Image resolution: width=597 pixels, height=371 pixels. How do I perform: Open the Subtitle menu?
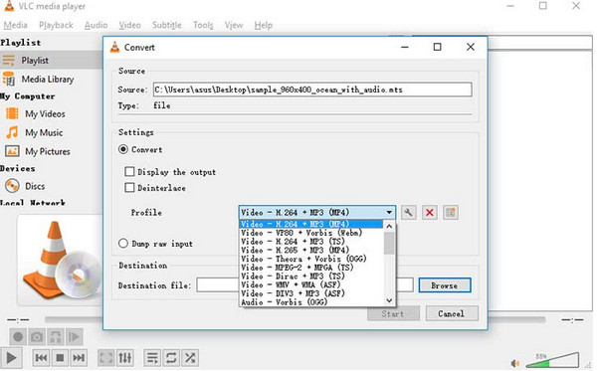coord(167,25)
